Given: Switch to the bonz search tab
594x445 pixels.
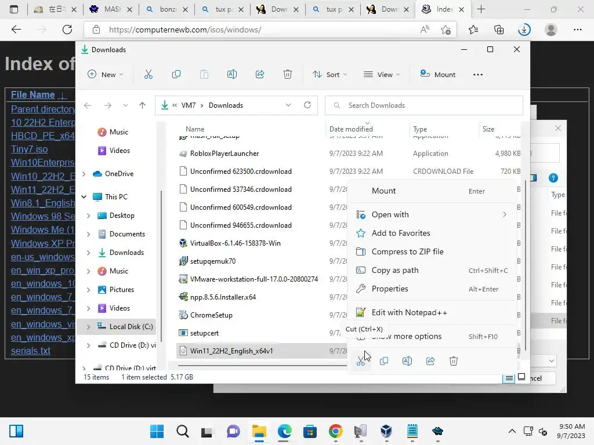Looking at the screenshot, I should (167, 9).
